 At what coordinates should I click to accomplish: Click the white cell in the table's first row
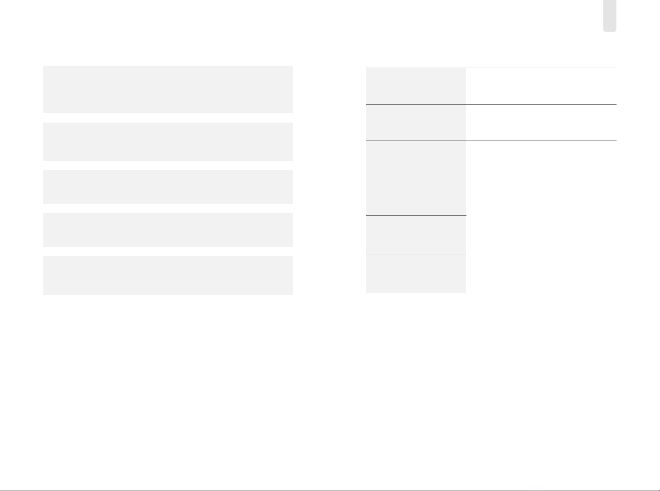pyautogui.click(x=541, y=86)
